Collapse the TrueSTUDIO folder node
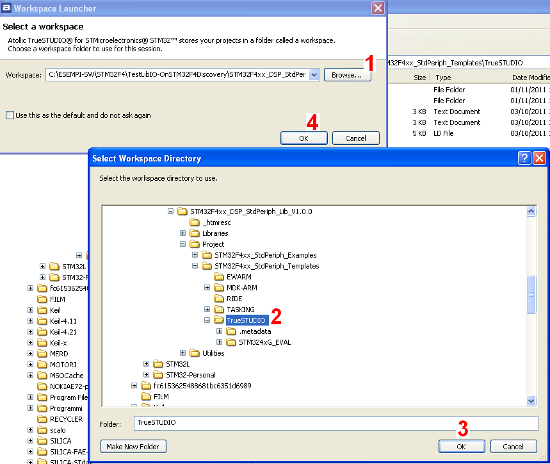 pos(207,320)
